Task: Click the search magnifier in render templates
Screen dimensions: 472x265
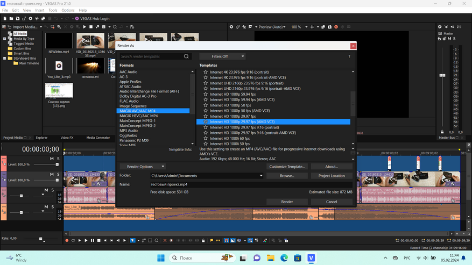Action: [x=186, y=56]
